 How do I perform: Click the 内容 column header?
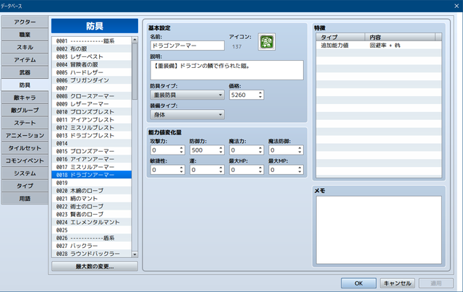pyautogui.click(x=400, y=37)
